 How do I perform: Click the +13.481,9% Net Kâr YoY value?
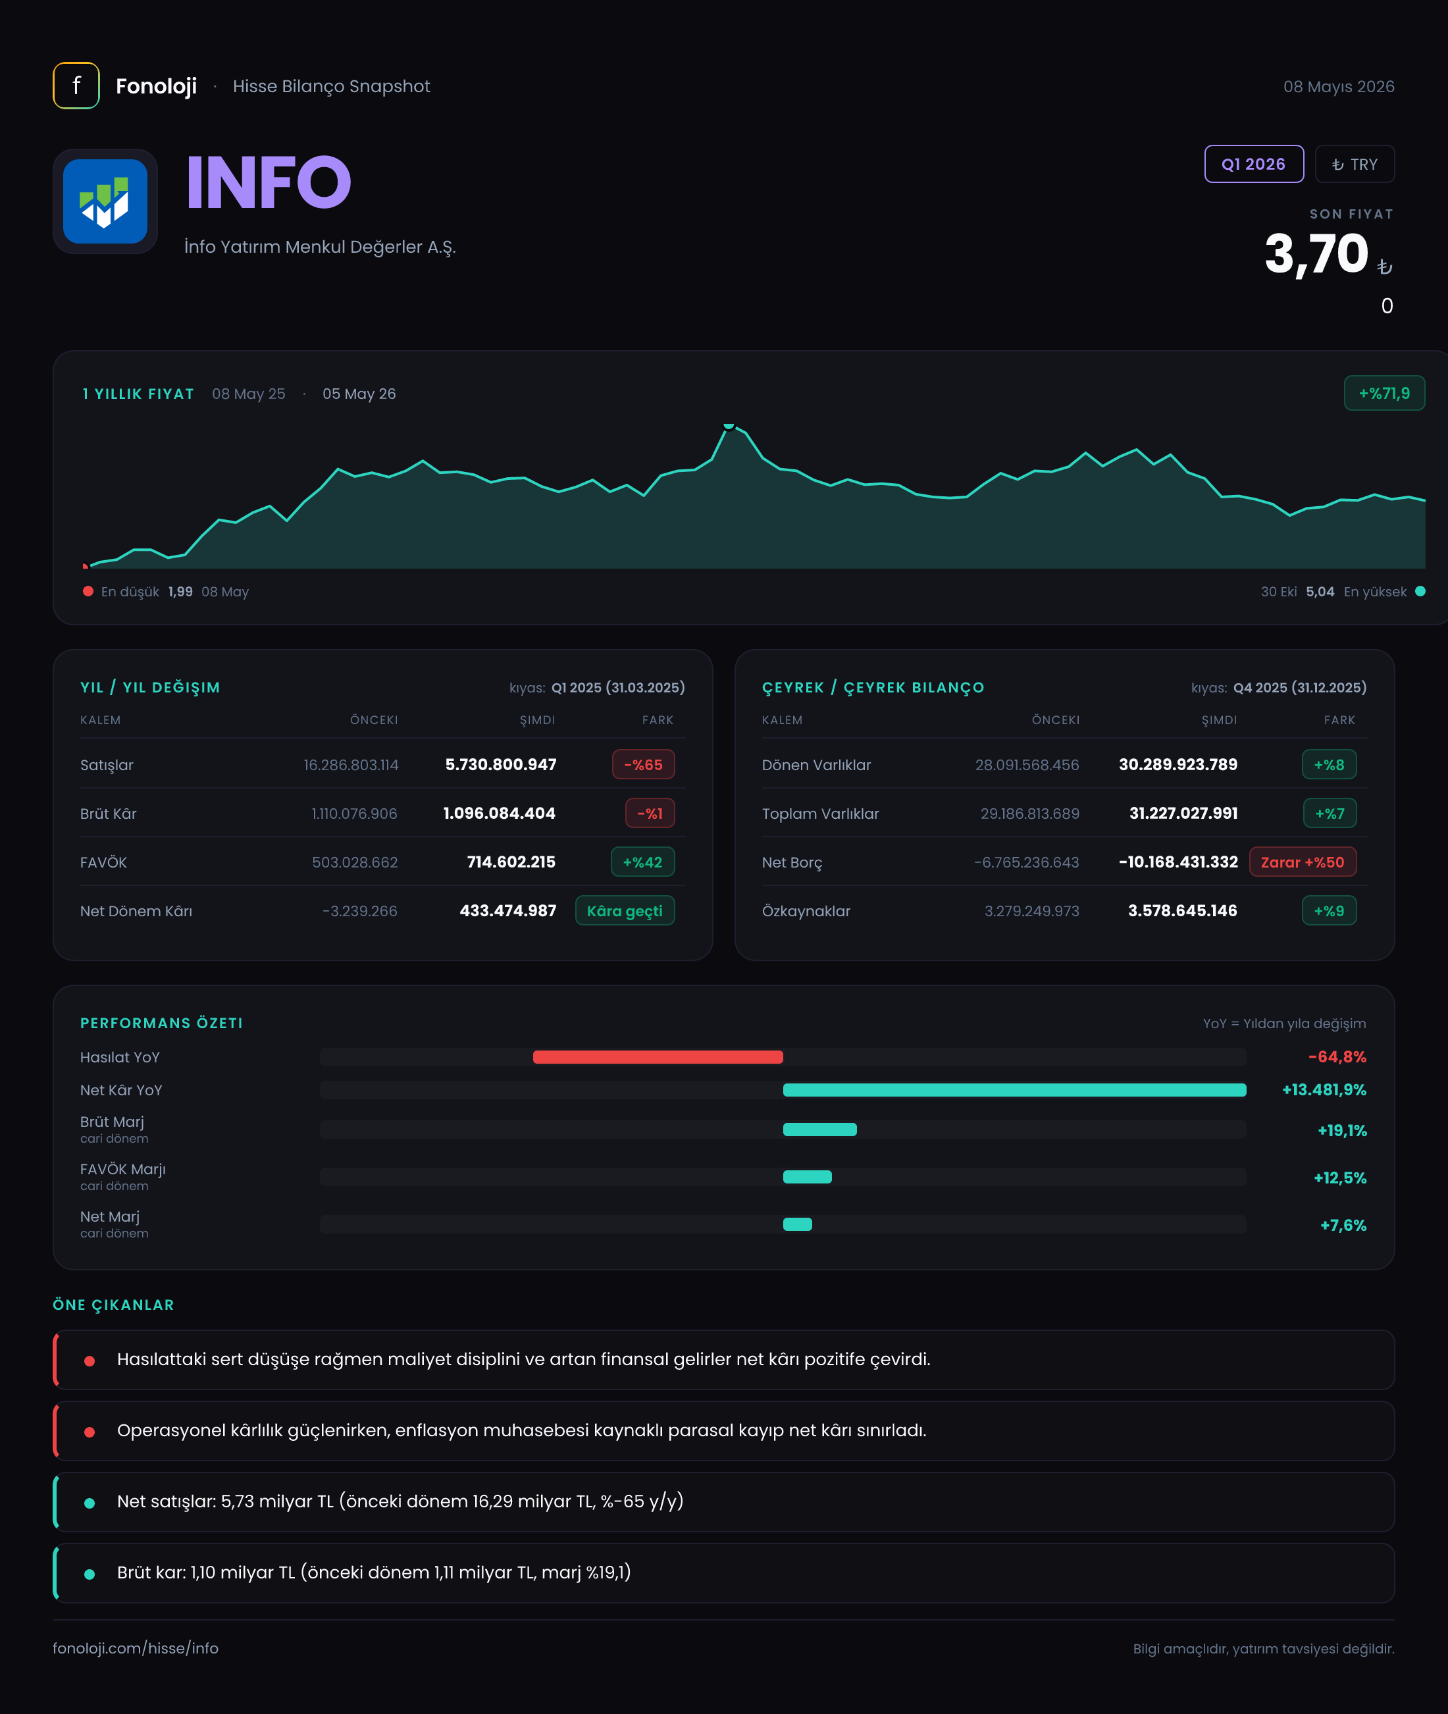[x=1324, y=1090]
